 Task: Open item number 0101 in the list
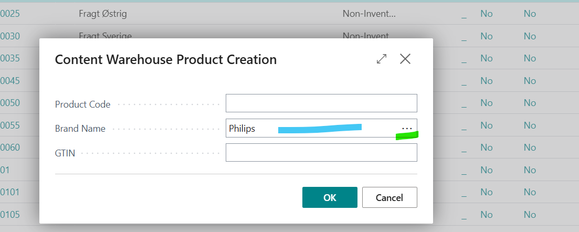(10, 192)
